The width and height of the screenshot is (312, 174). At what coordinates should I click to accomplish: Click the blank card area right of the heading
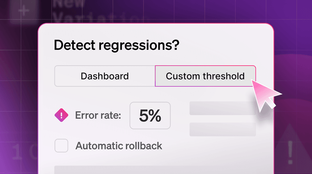[x=226, y=45]
